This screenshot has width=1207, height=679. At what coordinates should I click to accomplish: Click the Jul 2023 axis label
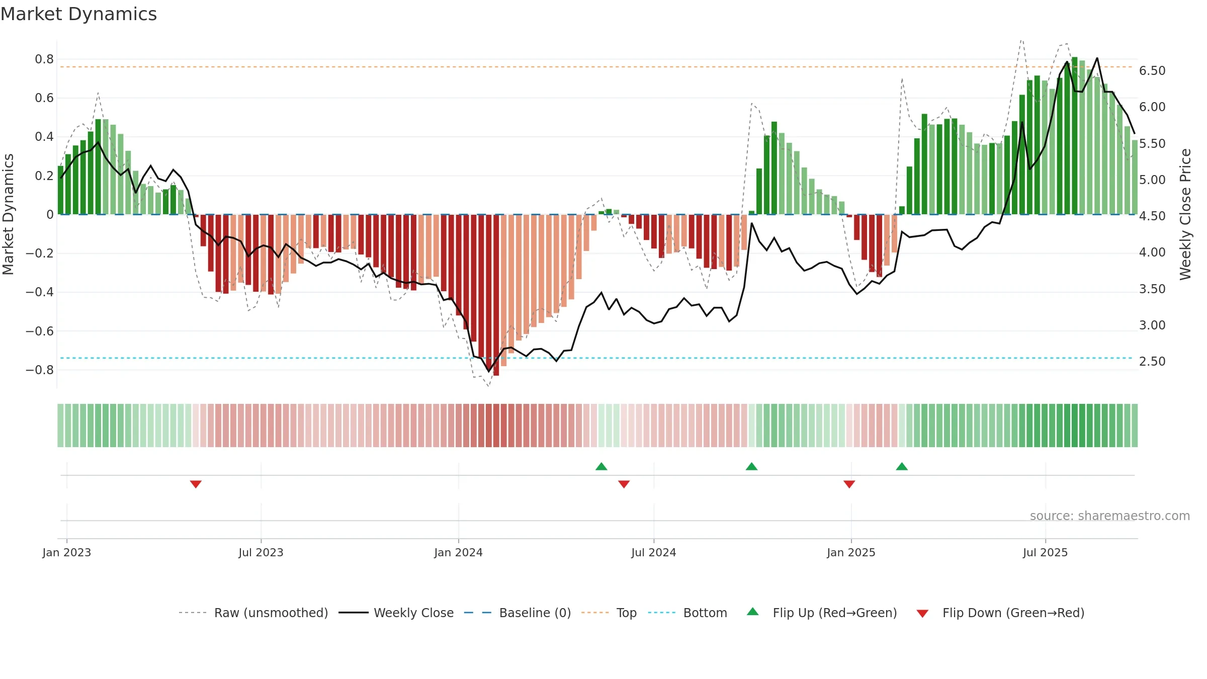pos(261,552)
